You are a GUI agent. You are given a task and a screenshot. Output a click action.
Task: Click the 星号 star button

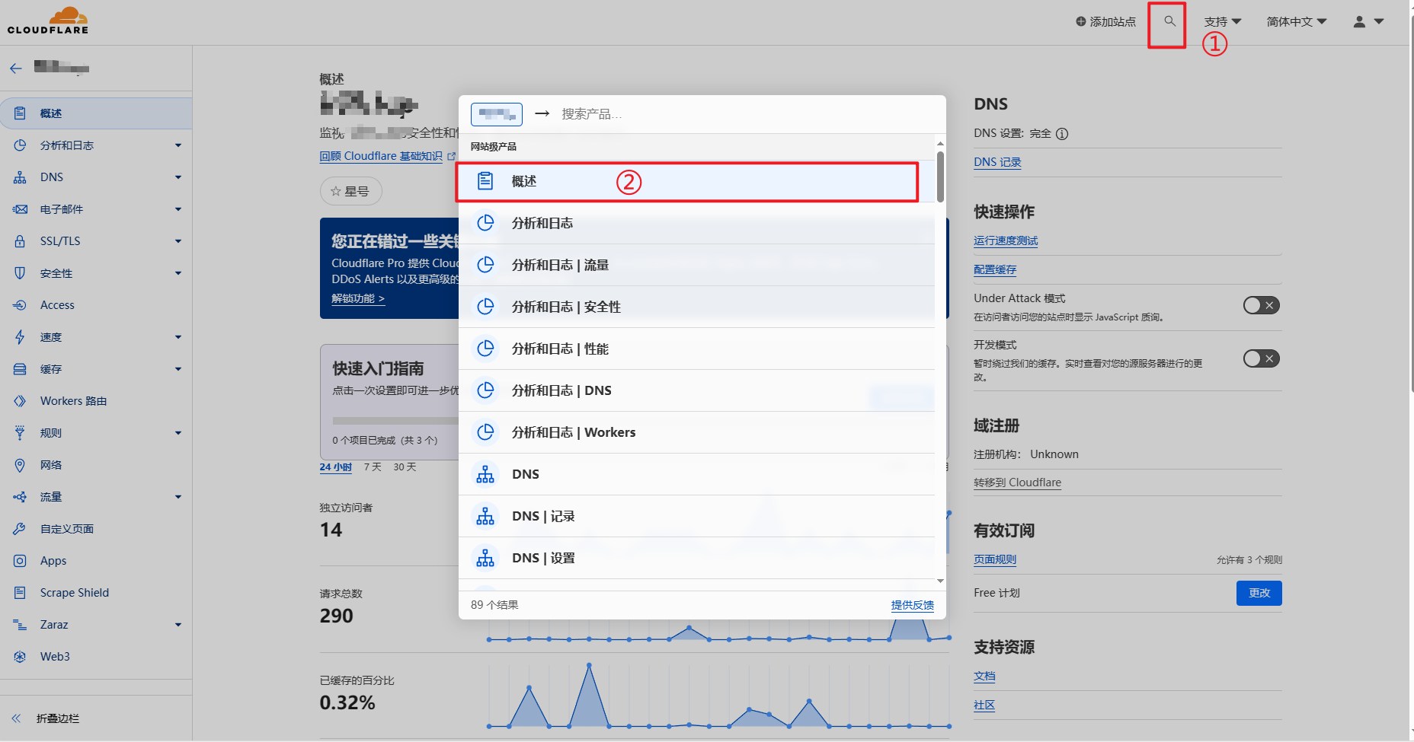click(x=350, y=191)
